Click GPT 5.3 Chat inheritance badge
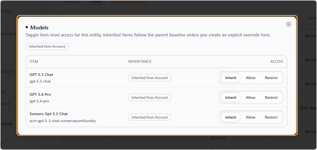Viewport: 317px width, 150px height. coord(150,78)
